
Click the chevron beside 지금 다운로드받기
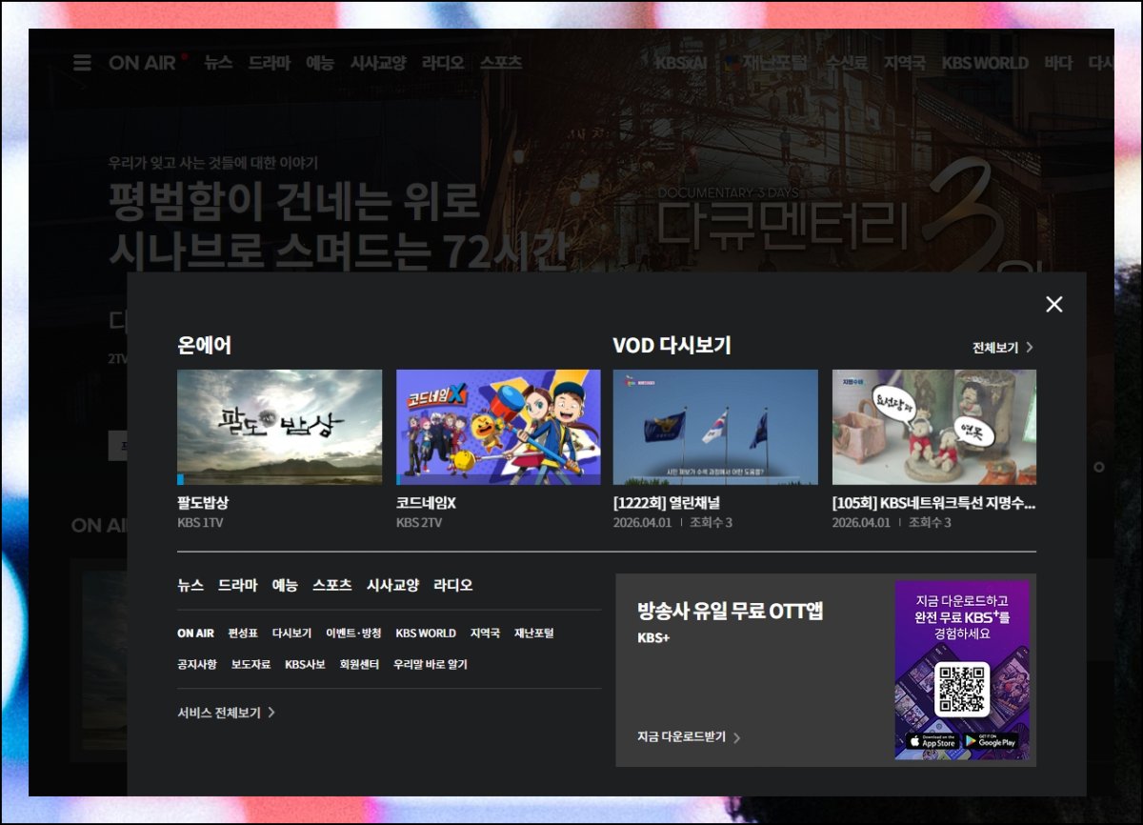[x=736, y=737]
